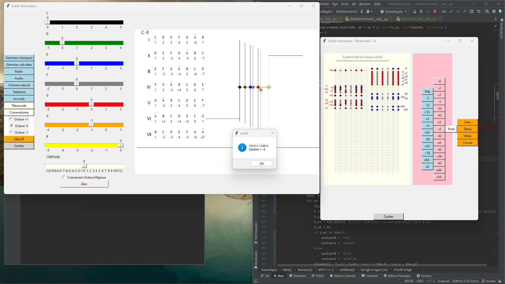Toggle tool window bars icon in status bar

tap(256, 281)
